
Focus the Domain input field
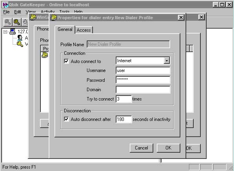pos(143,90)
